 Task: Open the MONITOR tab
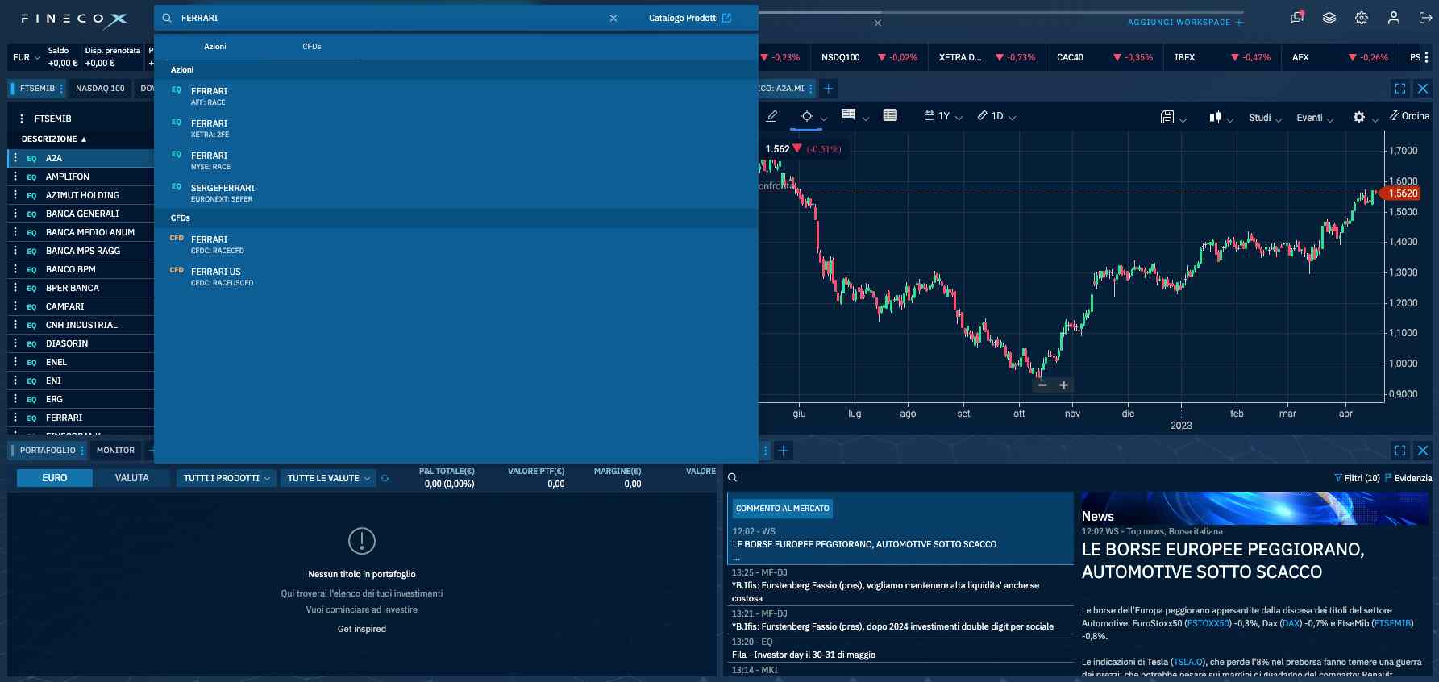coord(115,451)
